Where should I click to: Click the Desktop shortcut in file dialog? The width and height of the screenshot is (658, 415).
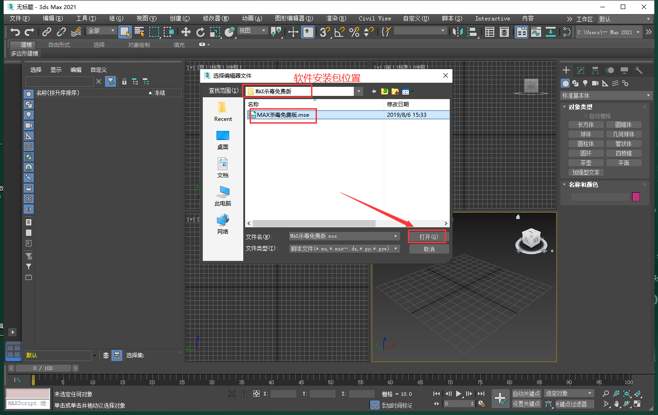point(223,140)
